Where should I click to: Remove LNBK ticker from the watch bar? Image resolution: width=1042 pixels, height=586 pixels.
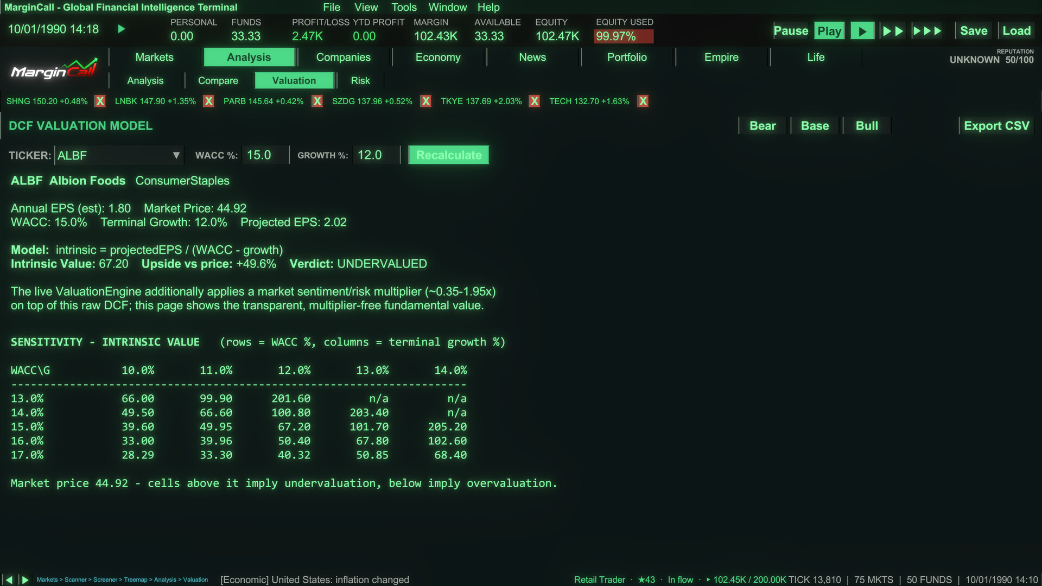pyautogui.click(x=208, y=101)
